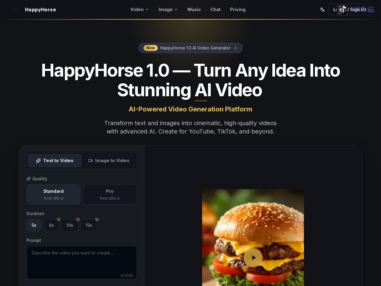Click the sparkle icon in Text to Video tab

38,161
